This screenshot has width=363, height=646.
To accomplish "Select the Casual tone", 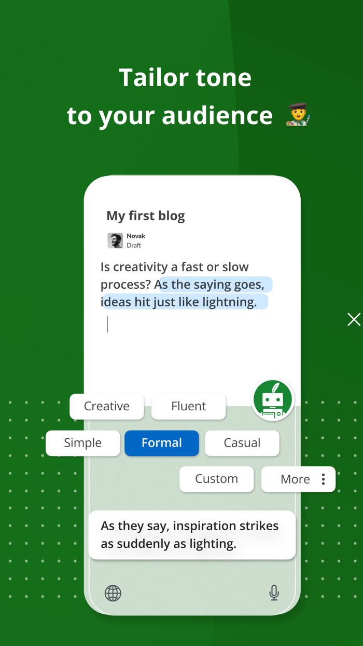I will coord(242,442).
